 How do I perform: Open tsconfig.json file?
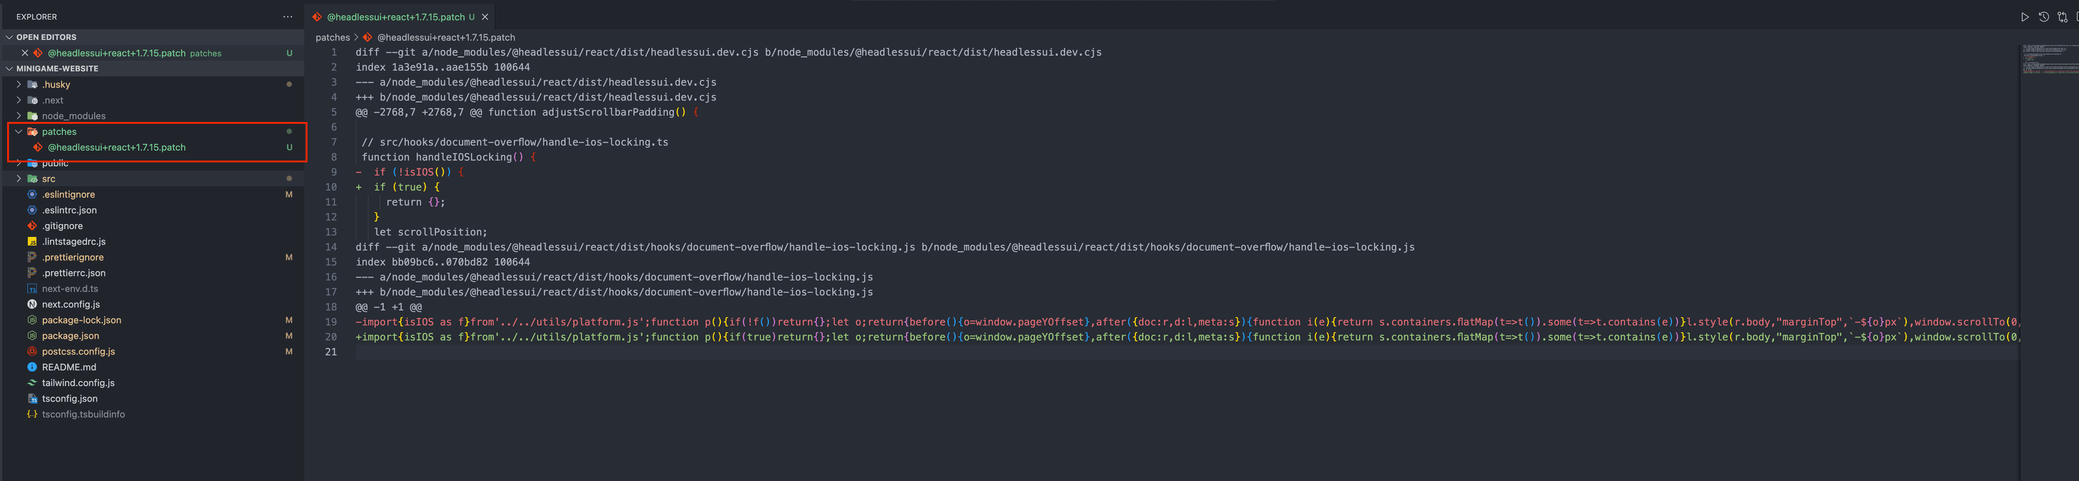(x=69, y=399)
